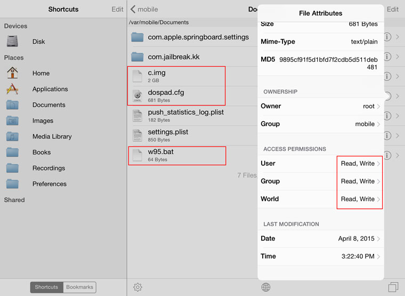The width and height of the screenshot is (405, 296).
Task: Select the w95.bat file
Action: (161, 155)
